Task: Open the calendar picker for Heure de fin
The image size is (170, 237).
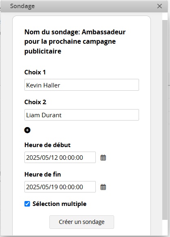Action: 103,187
